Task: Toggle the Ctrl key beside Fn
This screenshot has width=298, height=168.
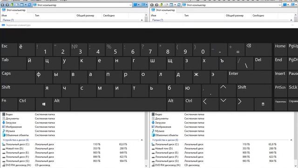Action: (x=27, y=104)
